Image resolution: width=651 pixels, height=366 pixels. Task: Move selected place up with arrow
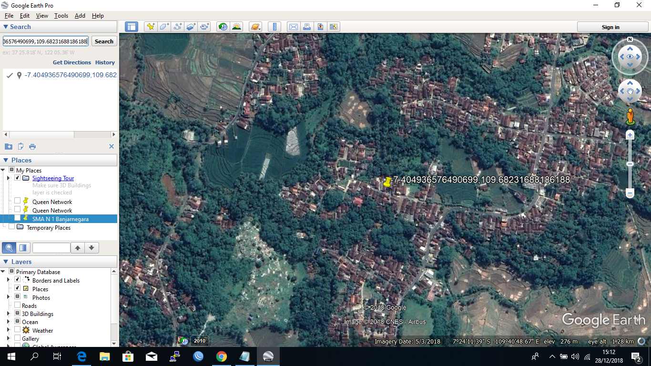coord(78,248)
